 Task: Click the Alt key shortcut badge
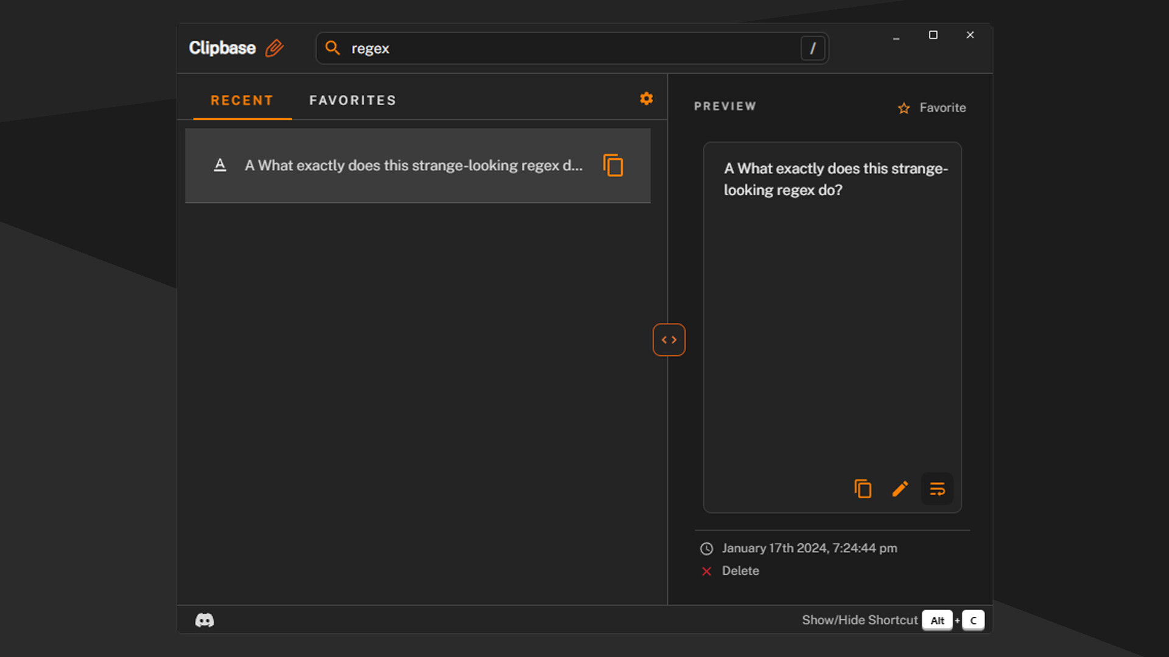tap(937, 620)
